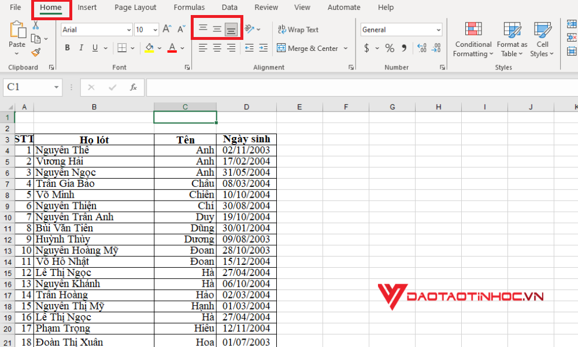Apply bold formatting
This screenshot has width=578, height=347.
click(67, 47)
